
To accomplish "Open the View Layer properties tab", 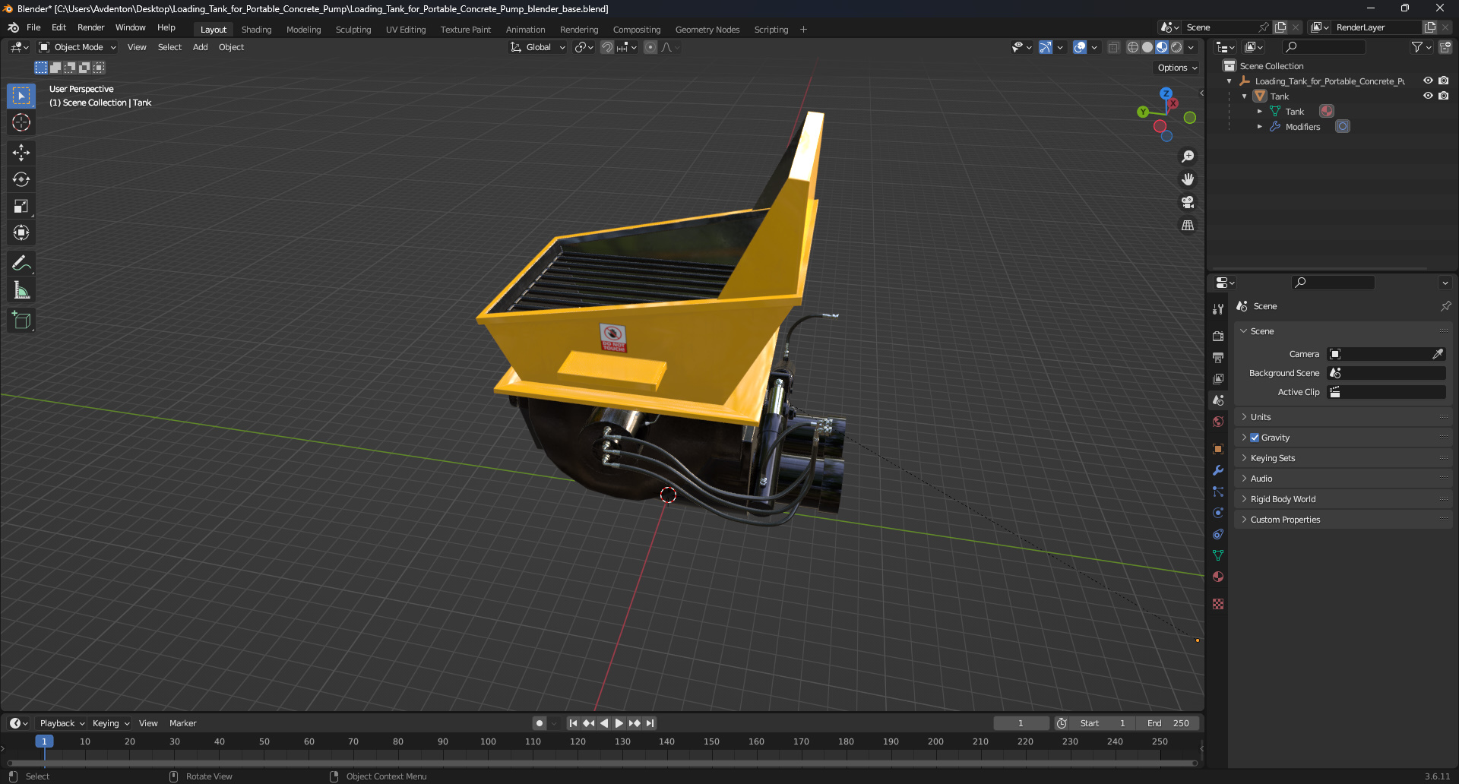I will click(1218, 378).
